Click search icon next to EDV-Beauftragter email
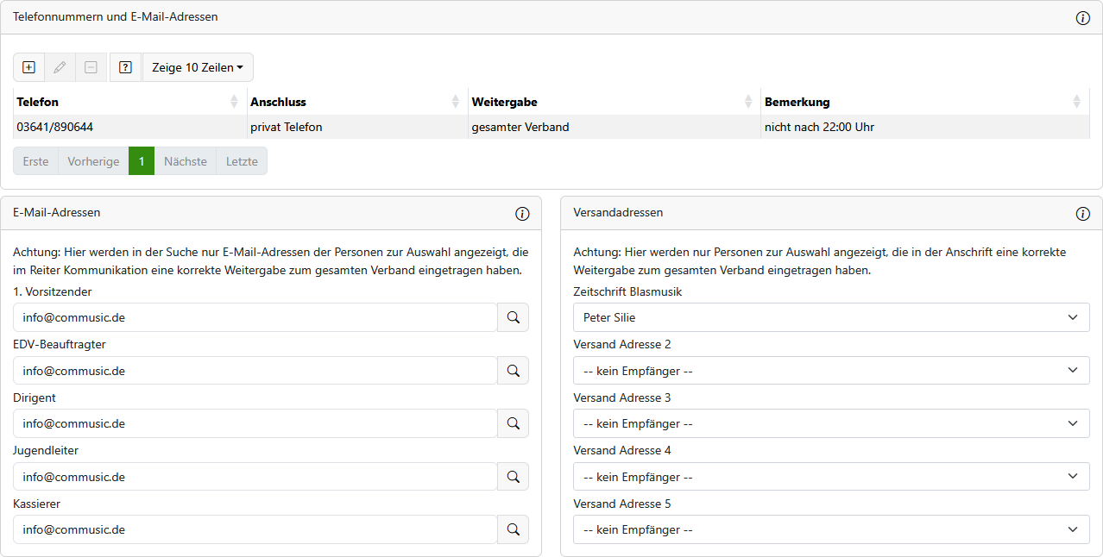 tap(513, 371)
